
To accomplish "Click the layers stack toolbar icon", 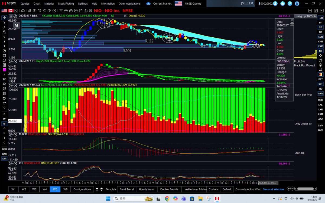I will [90, 11].
